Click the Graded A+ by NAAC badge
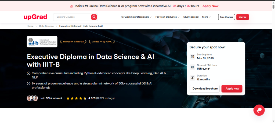This screenshot has width=275, height=123. (102, 42)
